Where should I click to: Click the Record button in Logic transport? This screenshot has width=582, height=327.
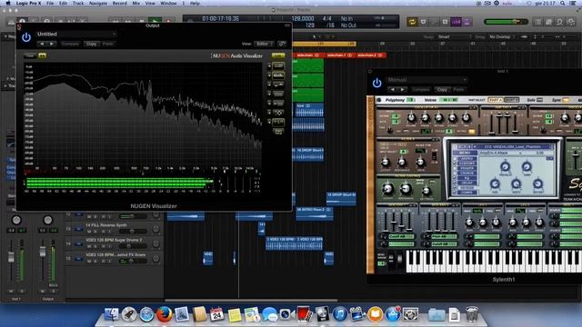point(168,21)
